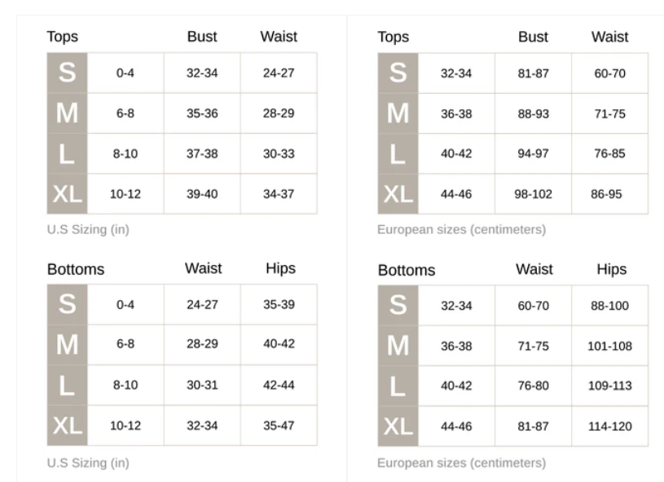The image size is (664, 482).
Task: Click the US Tops table title
Action: pyautogui.click(x=62, y=37)
